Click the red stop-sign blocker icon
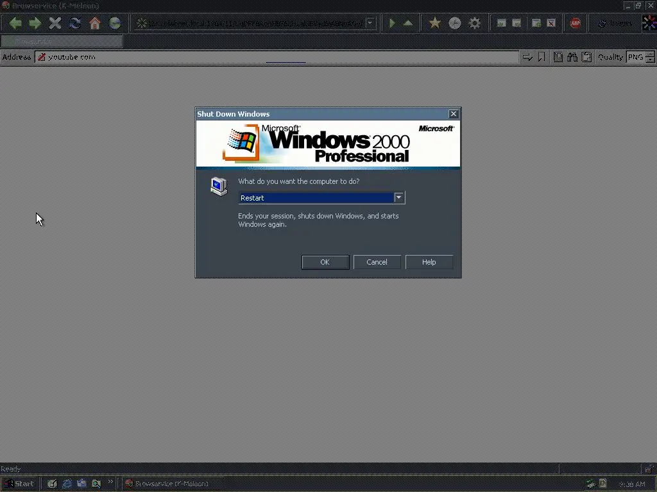Image resolution: width=657 pixels, height=492 pixels. coord(576,23)
